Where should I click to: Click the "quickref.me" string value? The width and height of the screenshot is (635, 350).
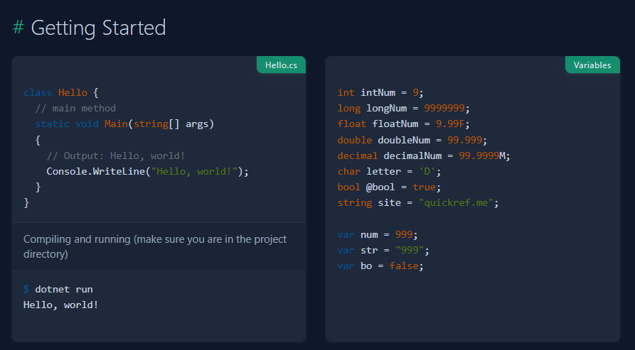pos(456,203)
